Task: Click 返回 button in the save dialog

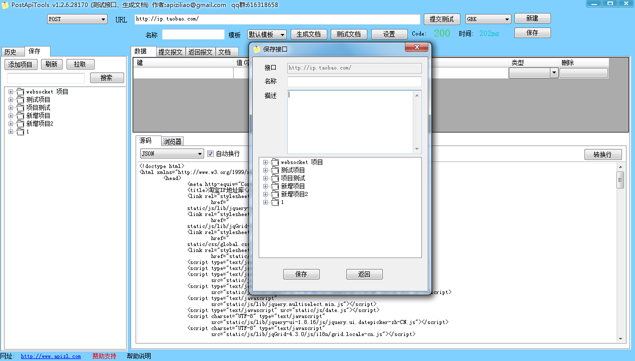Action: pyautogui.click(x=364, y=274)
